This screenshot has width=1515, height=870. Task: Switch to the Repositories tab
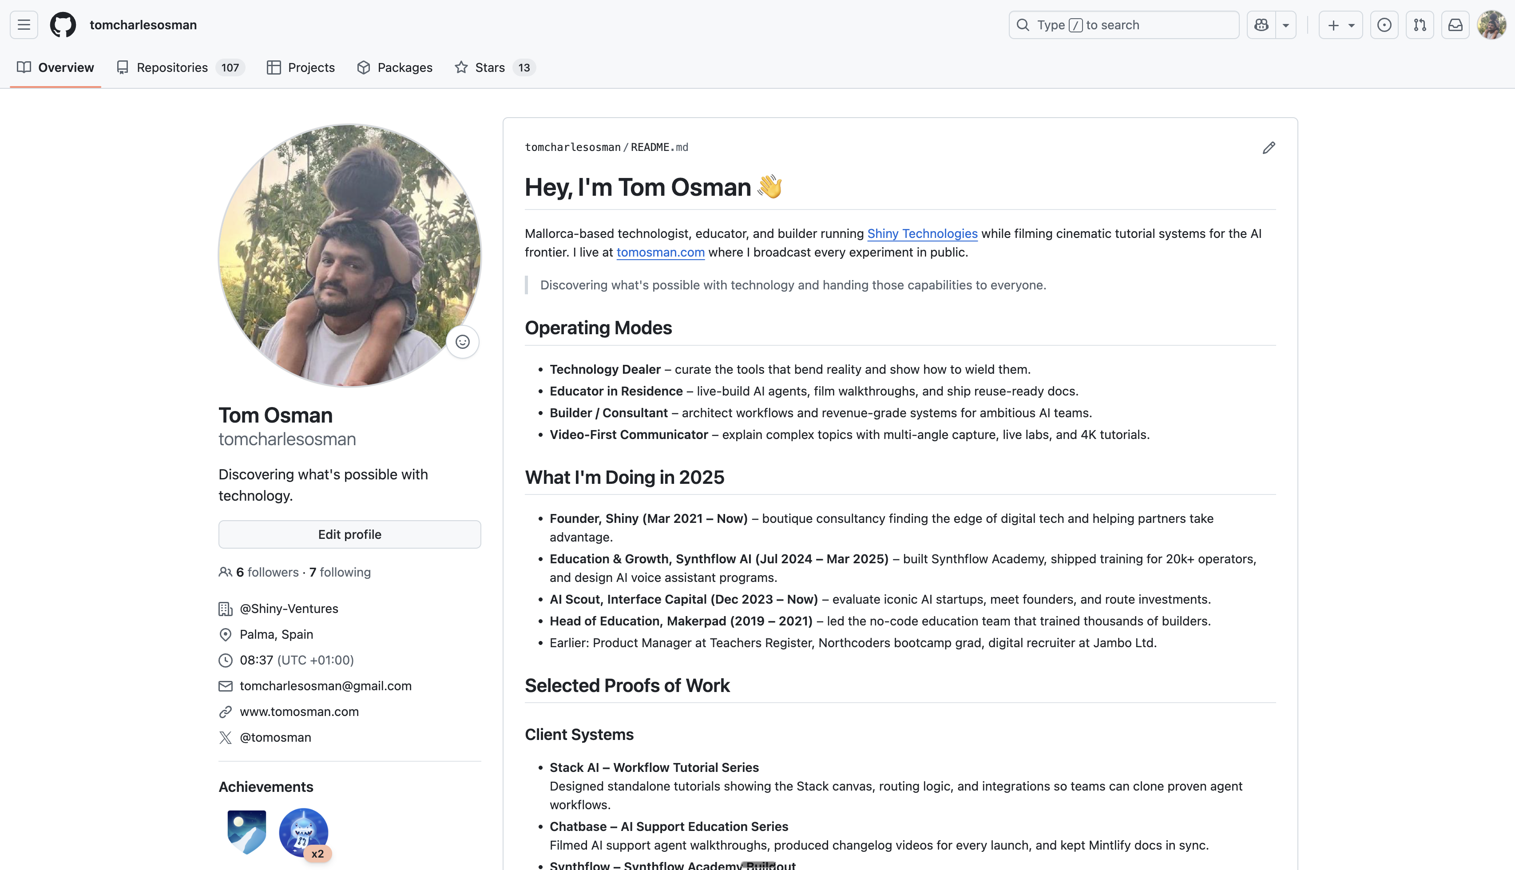click(x=171, y=67)
